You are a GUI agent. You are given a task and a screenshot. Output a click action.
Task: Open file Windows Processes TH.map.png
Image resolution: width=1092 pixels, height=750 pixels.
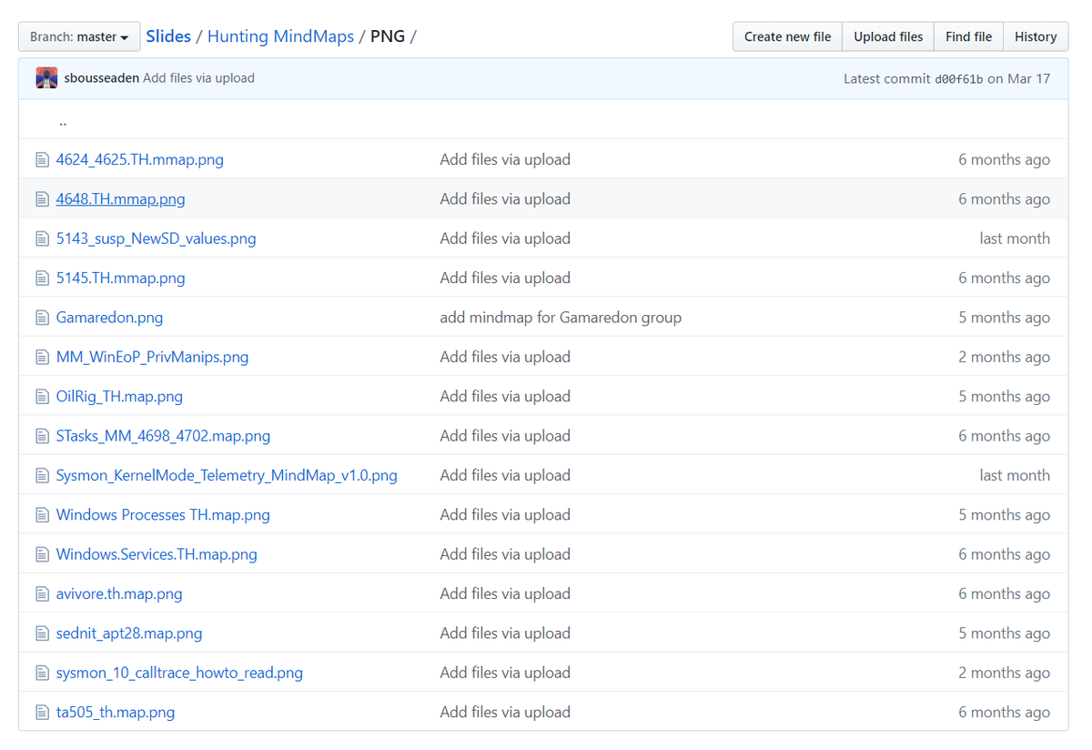(163, 514)
